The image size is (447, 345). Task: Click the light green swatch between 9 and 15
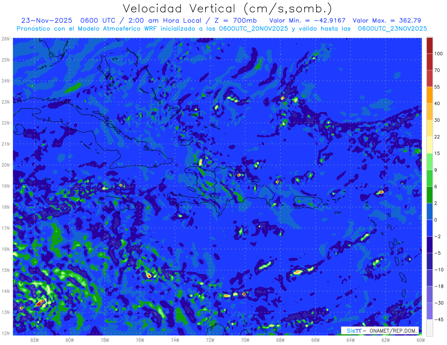pyautogui.click(x=429, y=162)
